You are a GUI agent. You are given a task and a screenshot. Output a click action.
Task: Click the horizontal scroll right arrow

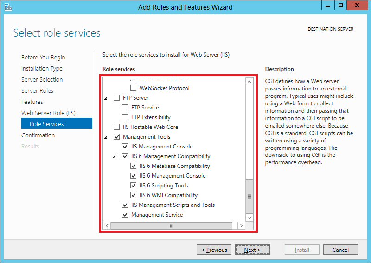click(241, 225)
